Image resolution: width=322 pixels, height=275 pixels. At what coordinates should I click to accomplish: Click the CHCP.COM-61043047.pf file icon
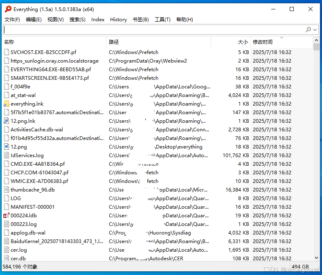point(7,172)
